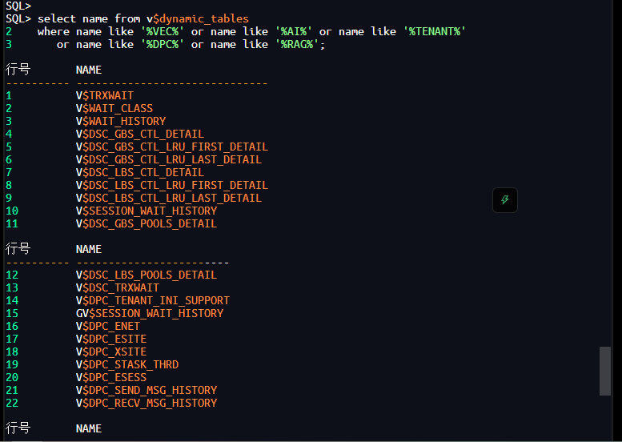Screen dimensions: 622x442
Task: Click the first NAME column header
Action: pyautogui.click(x=89, y=70)
